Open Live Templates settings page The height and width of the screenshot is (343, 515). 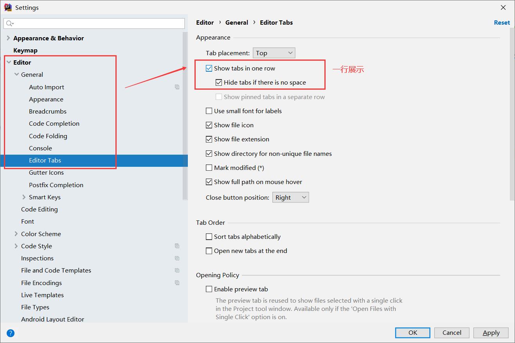click(x=42, y=295)
